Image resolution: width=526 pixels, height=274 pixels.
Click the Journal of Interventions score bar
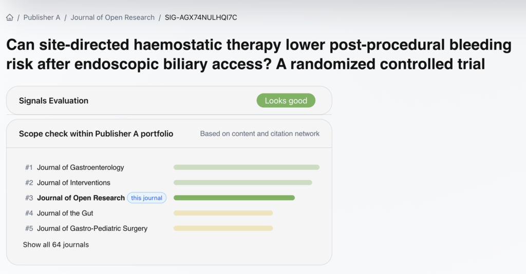243,183
